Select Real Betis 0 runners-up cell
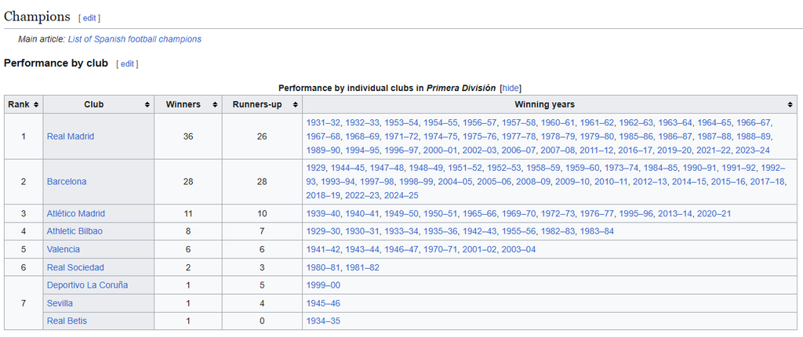Viewport: 803px width, 337px height. [262, 321]
